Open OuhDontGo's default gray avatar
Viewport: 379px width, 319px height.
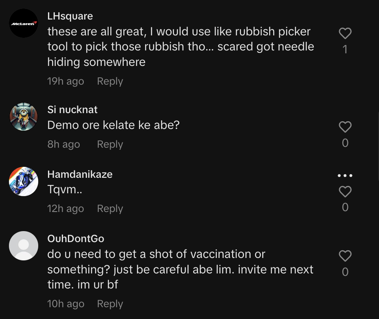(24, 246)
